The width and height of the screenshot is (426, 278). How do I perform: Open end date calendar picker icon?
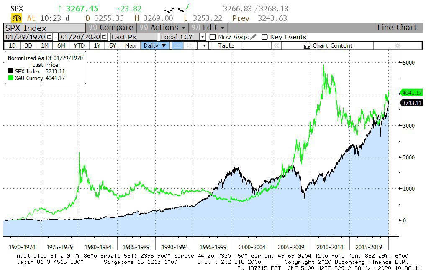coord(104,37)
